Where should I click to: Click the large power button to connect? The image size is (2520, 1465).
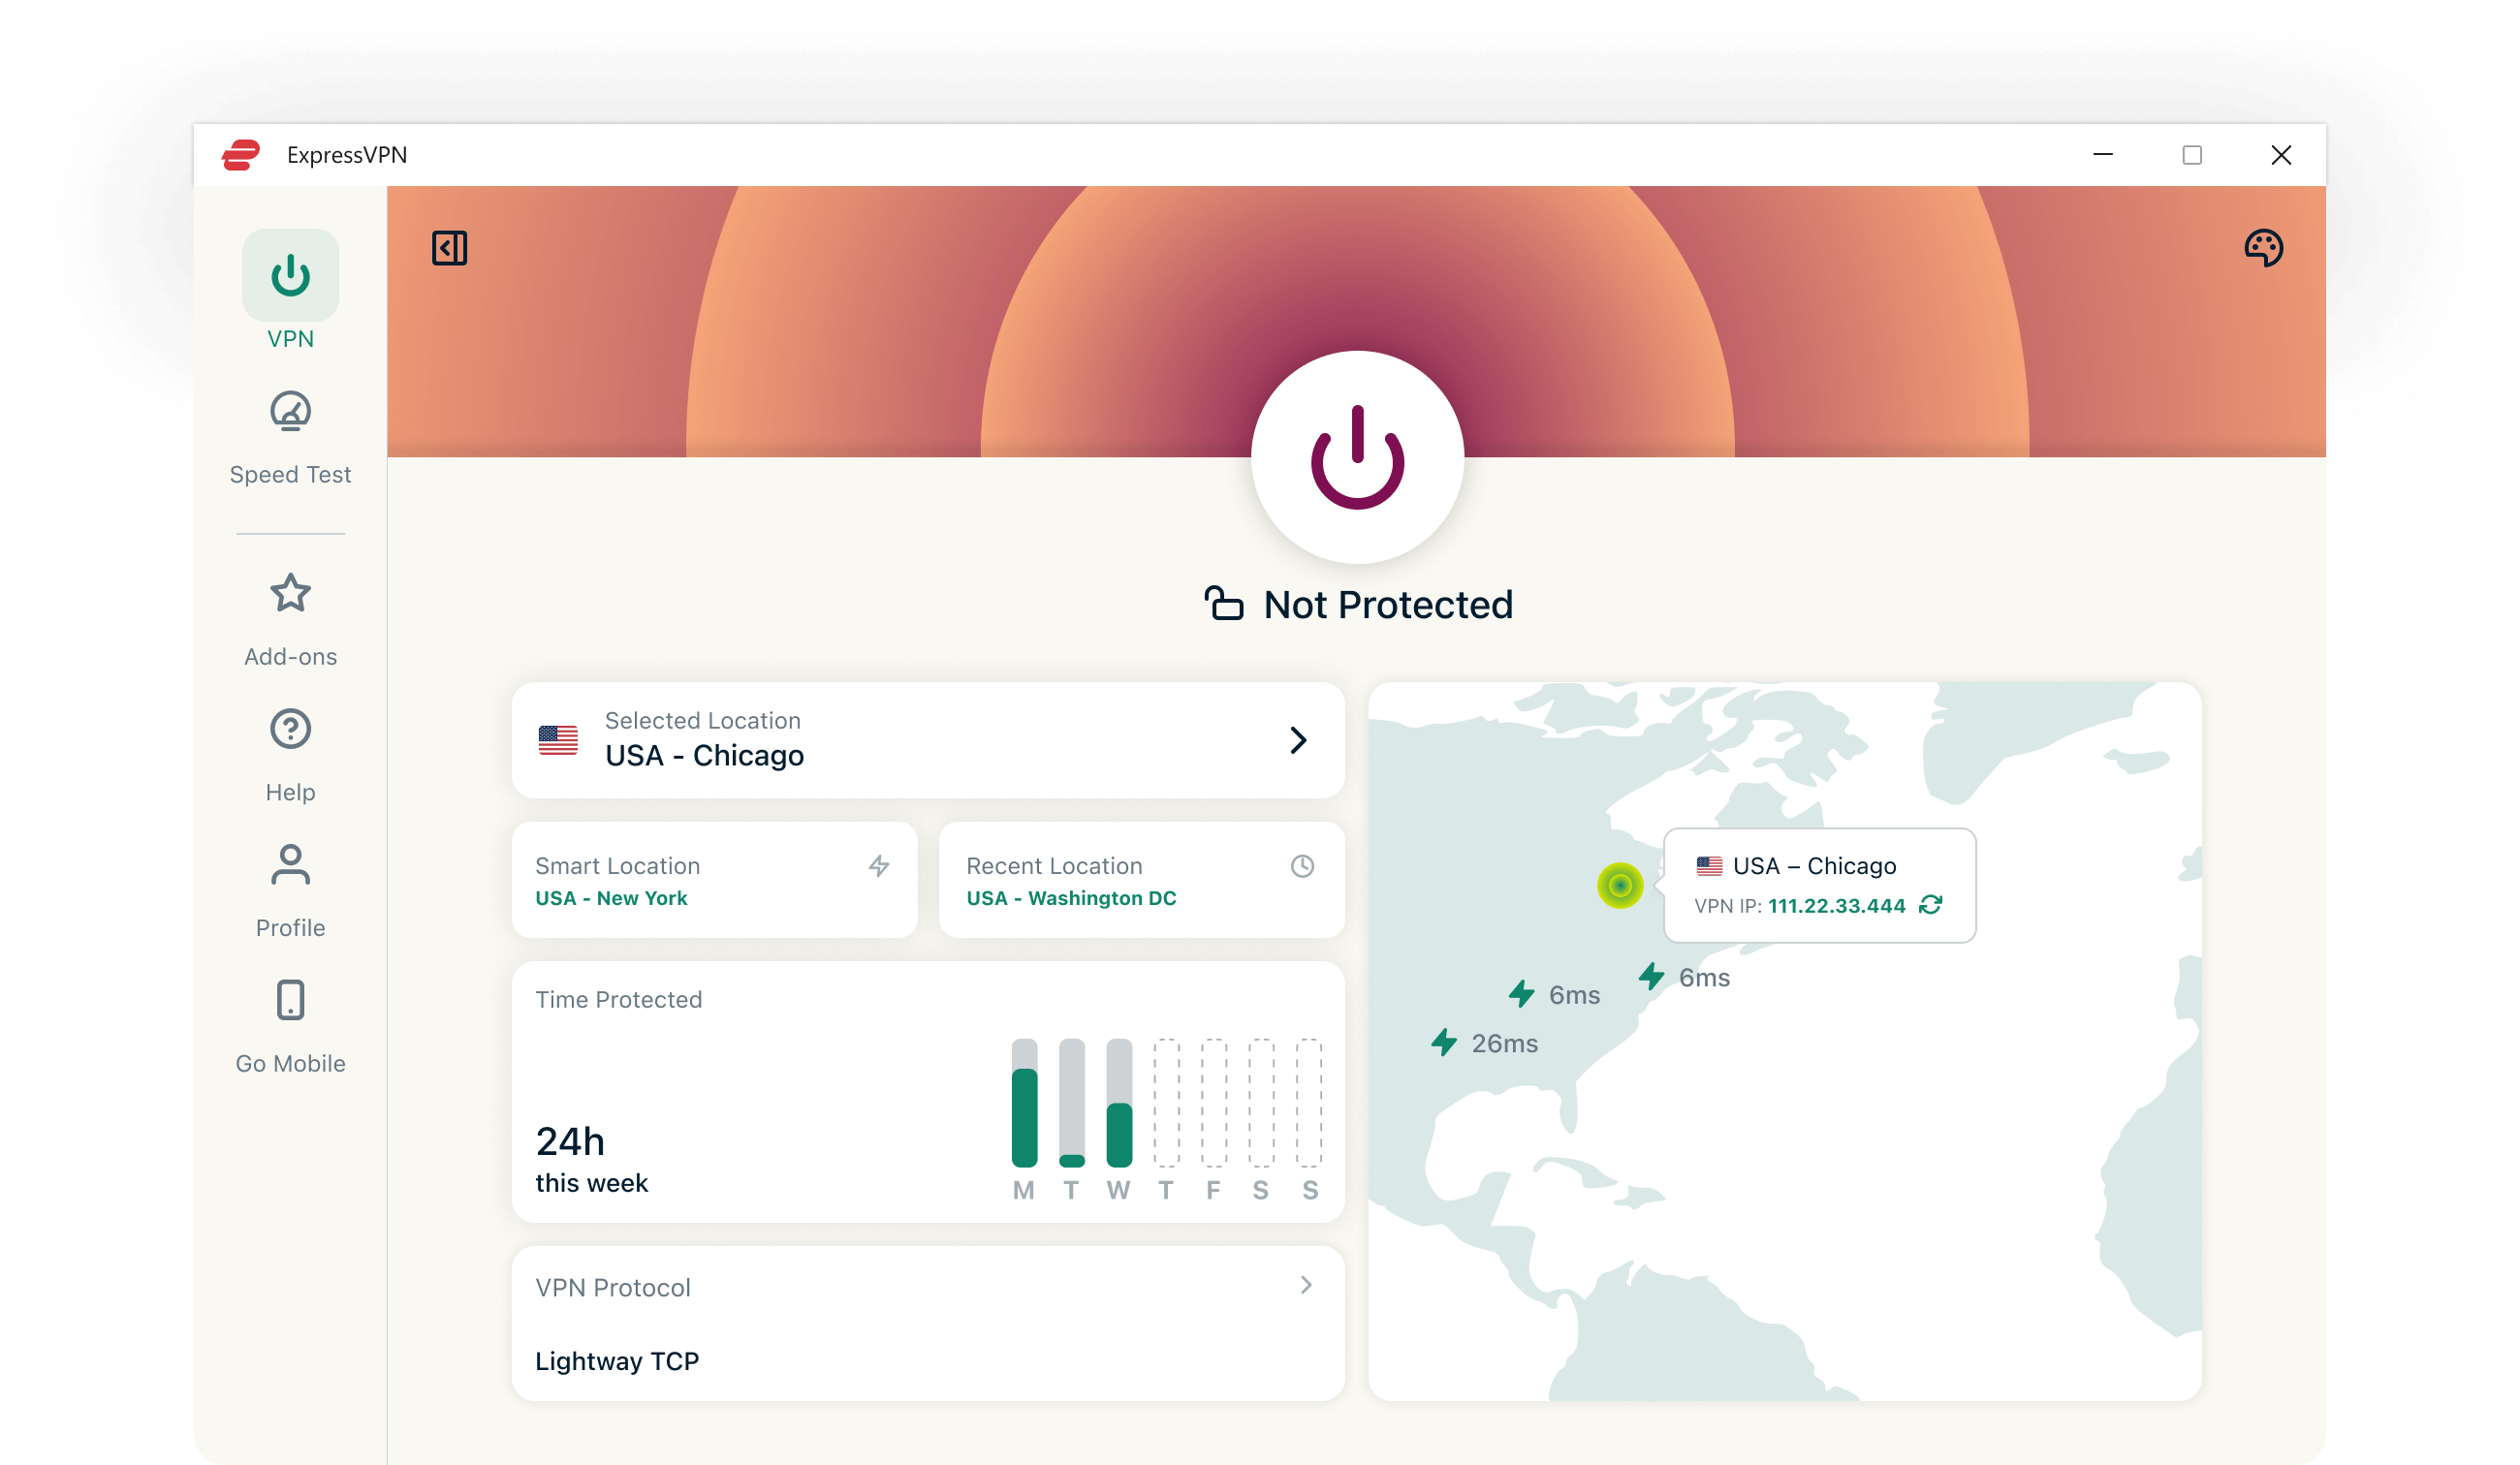pyautogui.click(x=1357, y=458)
